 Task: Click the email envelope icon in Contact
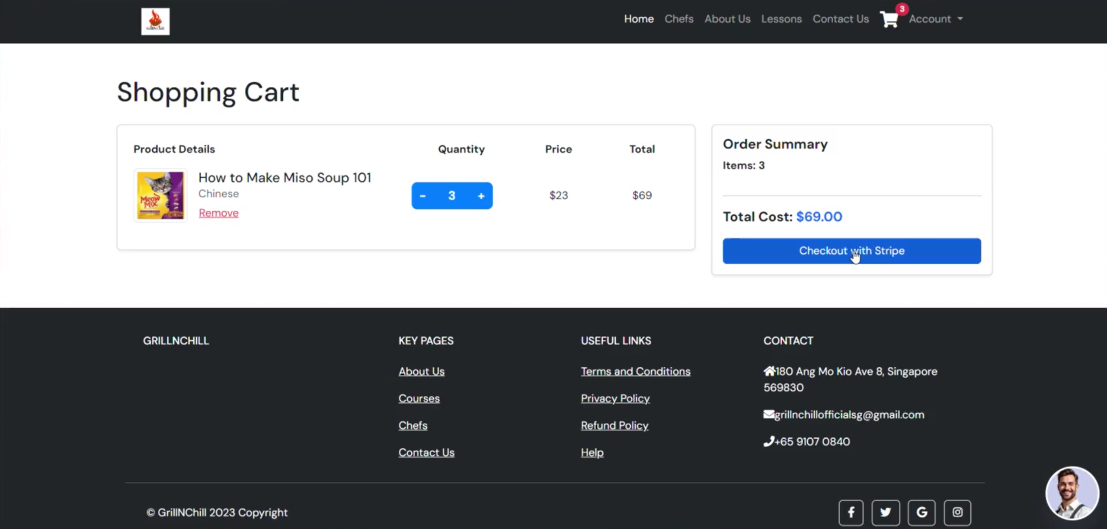click(768, 414)
